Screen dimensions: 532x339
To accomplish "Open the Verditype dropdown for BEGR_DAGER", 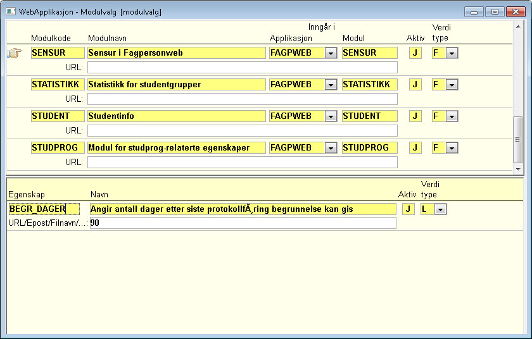I will tap(440, 209).
